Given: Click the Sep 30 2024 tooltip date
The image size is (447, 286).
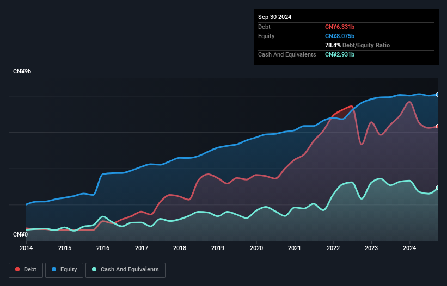Looking at the screenshot, I should (x=274, y=17).
